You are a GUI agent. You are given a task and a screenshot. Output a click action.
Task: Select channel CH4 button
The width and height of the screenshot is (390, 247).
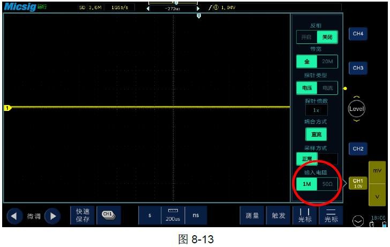(358, 34)
